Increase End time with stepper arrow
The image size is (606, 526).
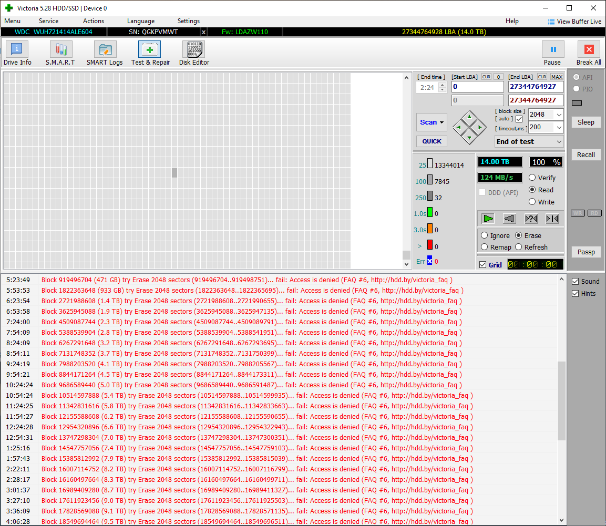(x=443, y=85)
